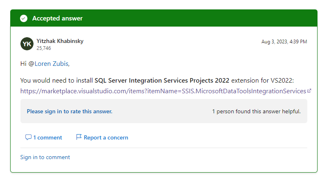Click the 25,746 reputation score

[x=44, y=48]
